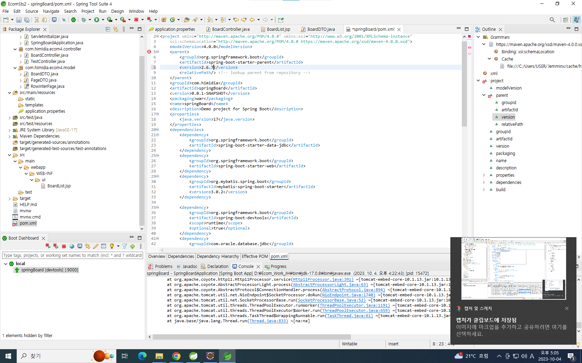Image resolution: width=582 pixels, height=363 pixels.
Task: Open console from Boot Dashboard monitor icon
Action: 80,246
